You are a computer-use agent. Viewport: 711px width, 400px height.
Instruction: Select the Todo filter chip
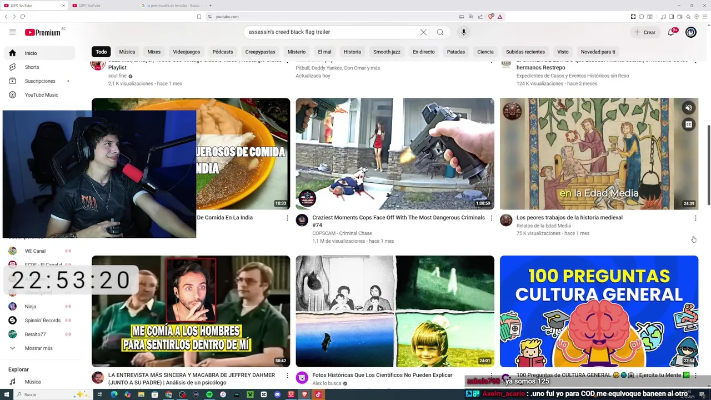click(101, 52)
